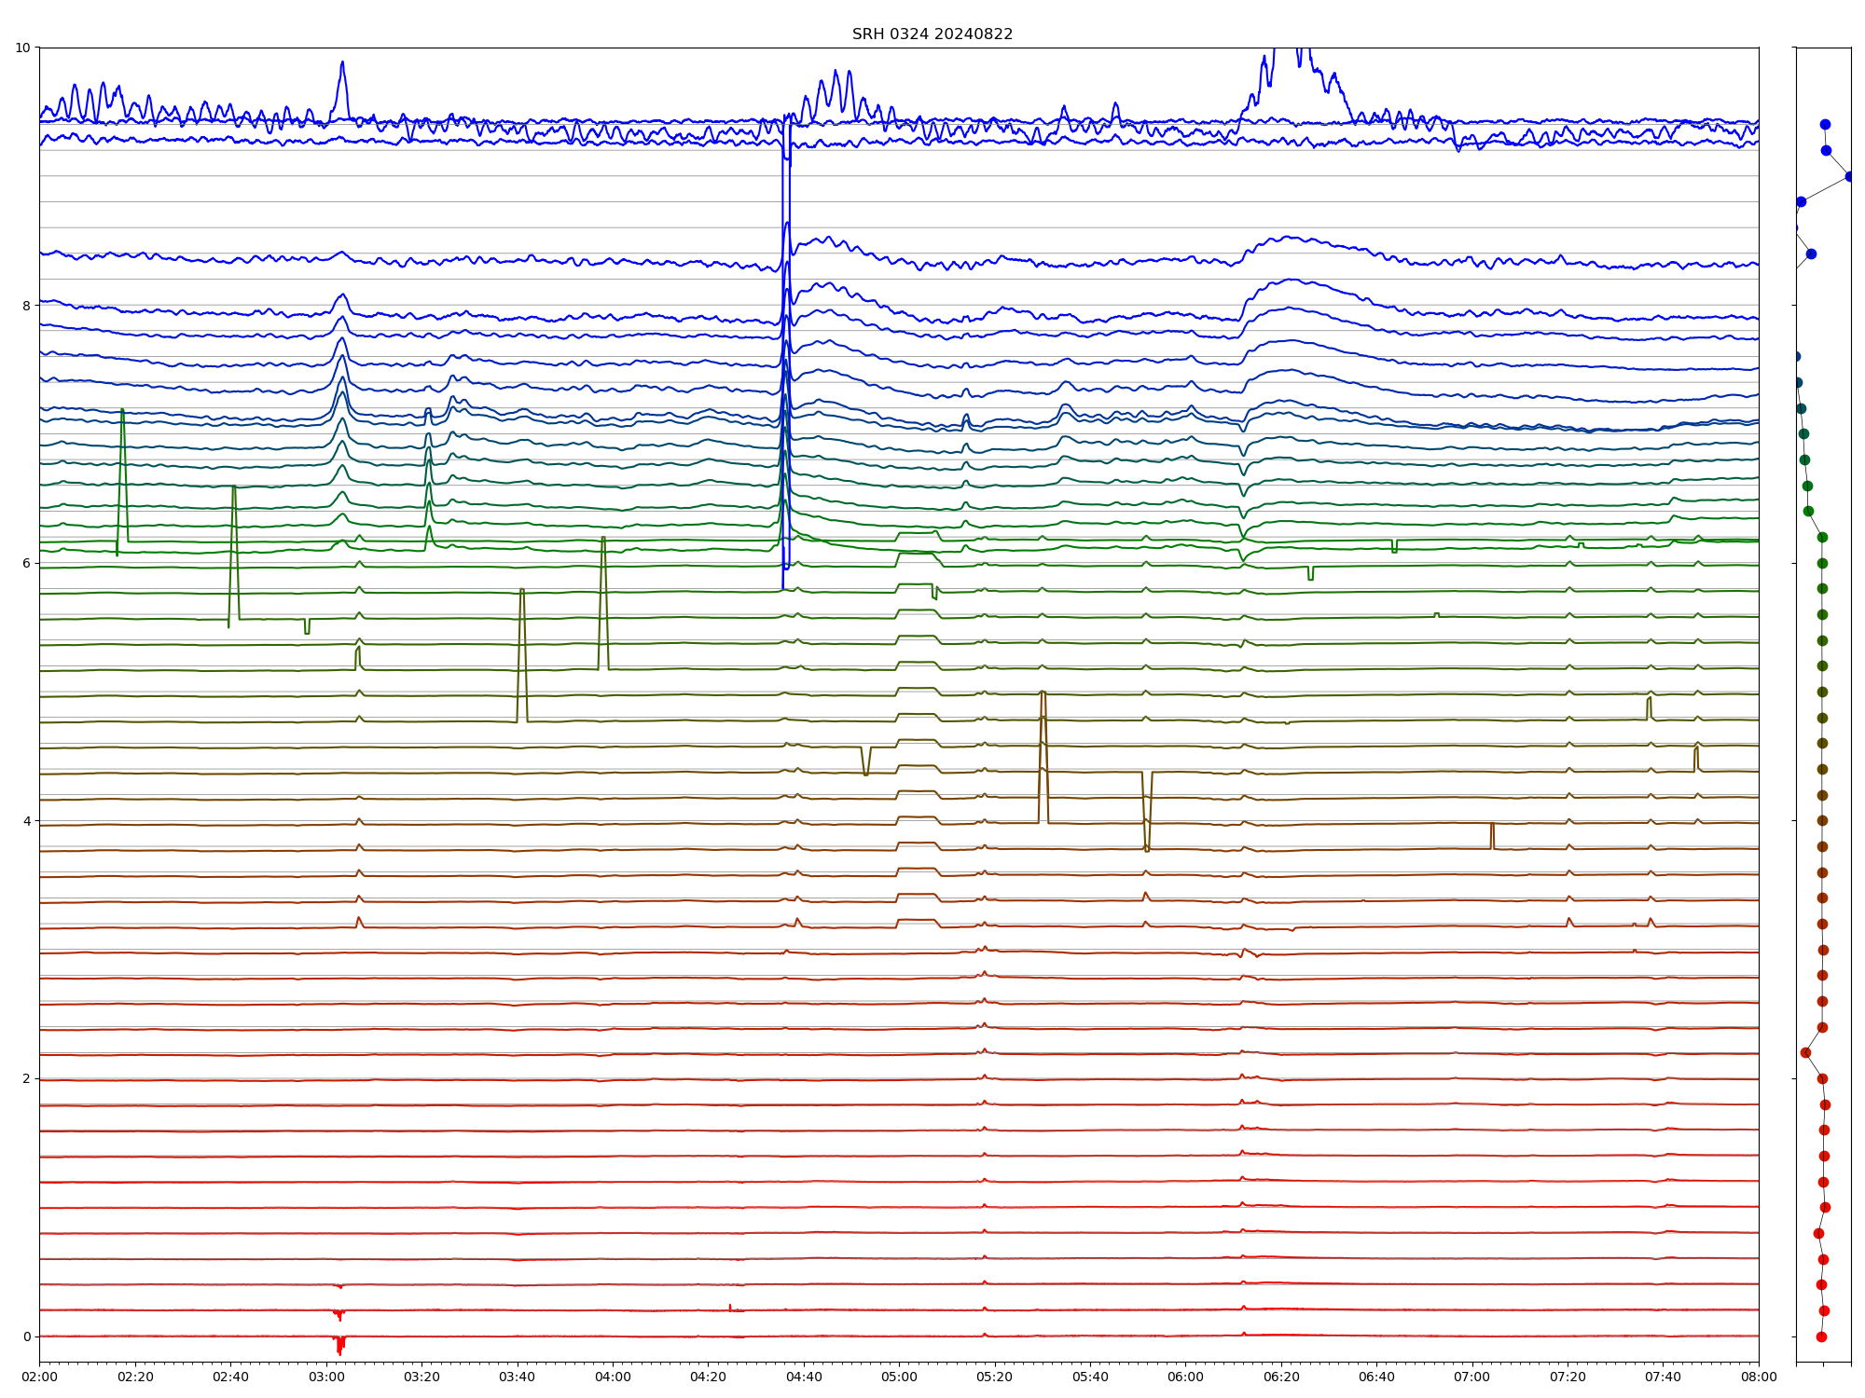Click the brown spike peak near 05:30

1043,692
